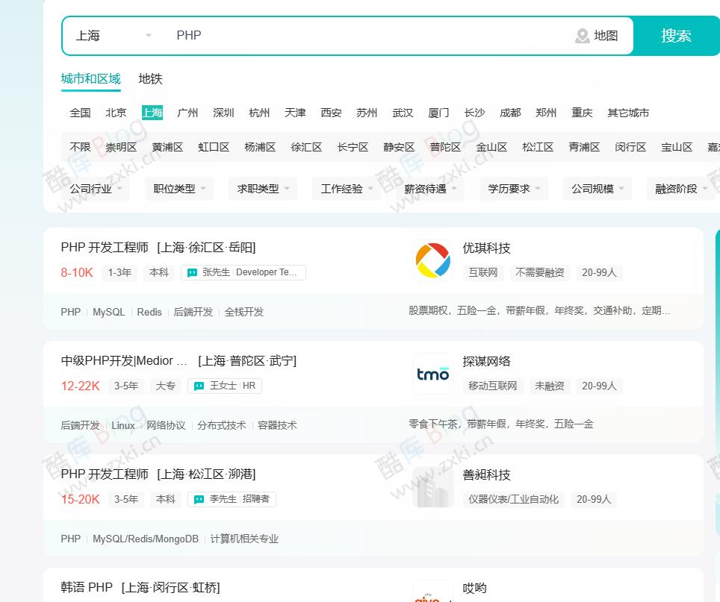
Task: Open the 优琪科技 company logo
Action: click(x=433, y=260)
